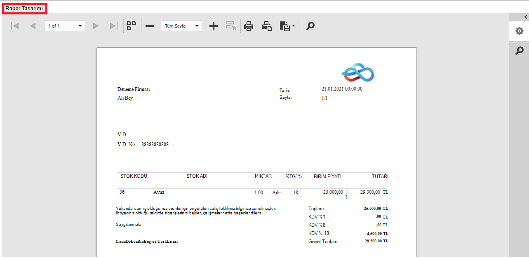The height and width of the screenshot is (258, 529).
Task: Click the next page arrow
Action: pos(96,26)
